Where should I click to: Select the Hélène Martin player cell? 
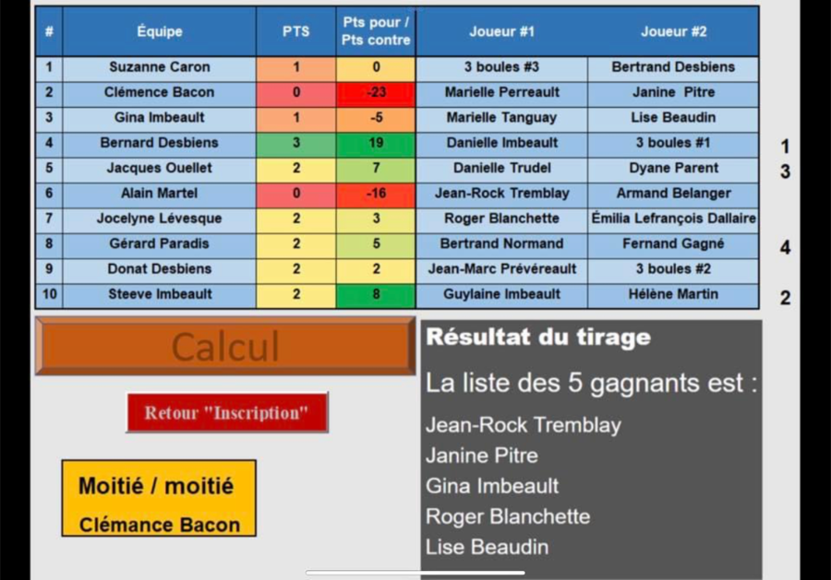click(x=673, y=294)
